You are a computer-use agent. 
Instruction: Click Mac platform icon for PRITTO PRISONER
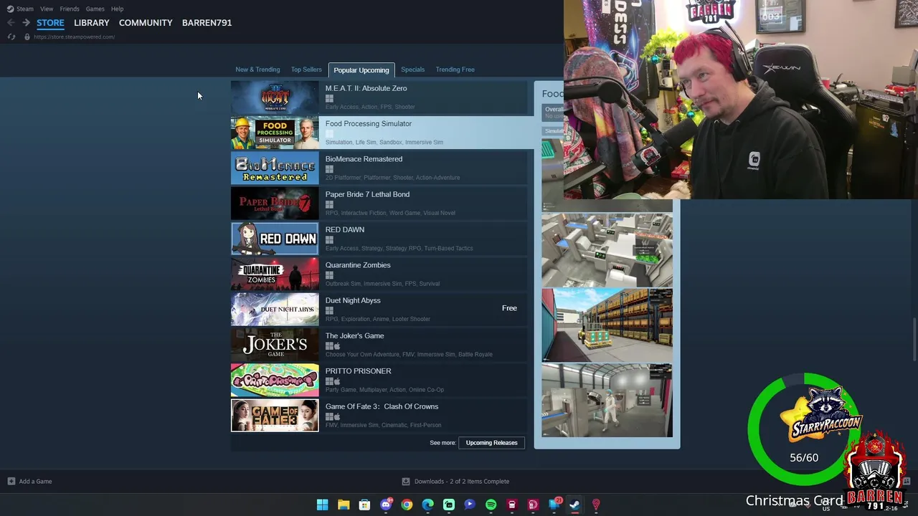pyautogui.click(x=337, y=381)
